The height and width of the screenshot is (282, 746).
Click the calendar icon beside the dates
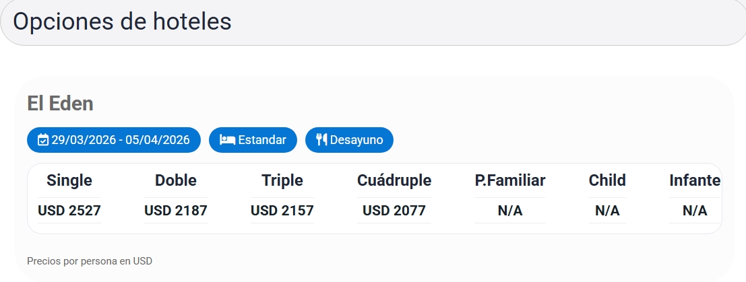tap(43, 140)
